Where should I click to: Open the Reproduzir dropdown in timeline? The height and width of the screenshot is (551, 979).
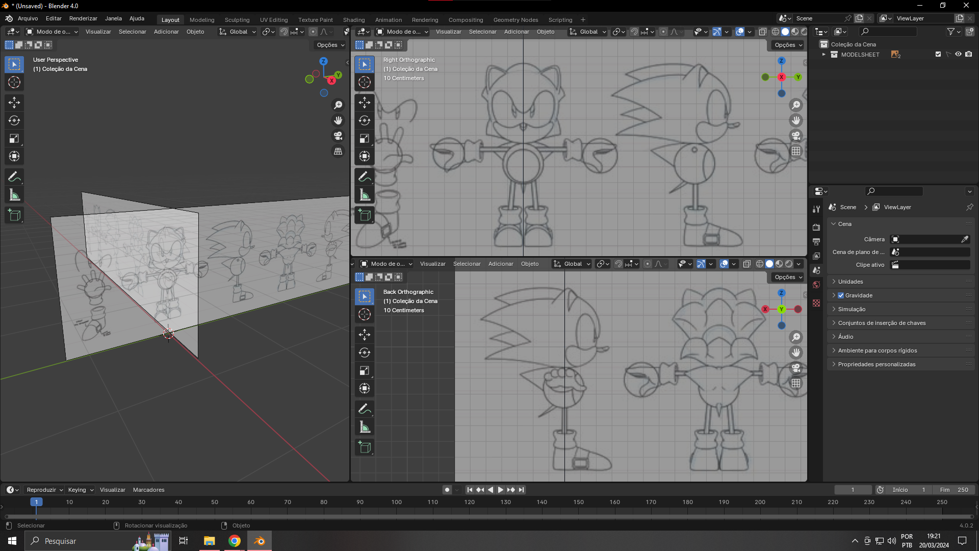pyautogui.click(x=45, y=490)
